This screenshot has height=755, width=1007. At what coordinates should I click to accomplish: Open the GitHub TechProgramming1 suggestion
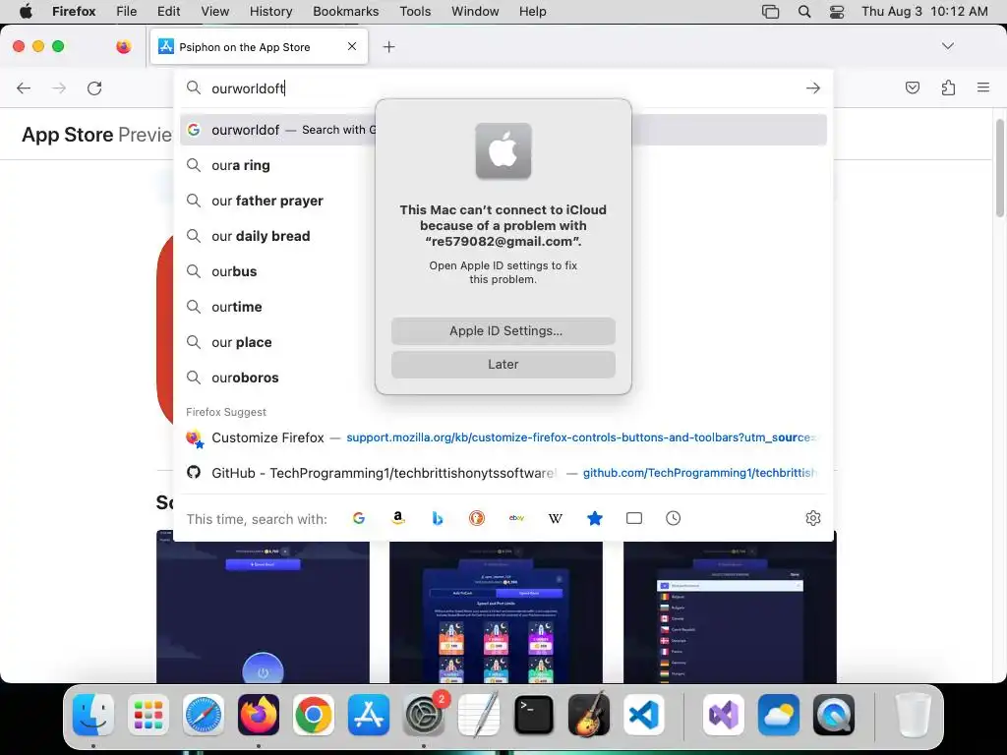(x=503, y=473)
